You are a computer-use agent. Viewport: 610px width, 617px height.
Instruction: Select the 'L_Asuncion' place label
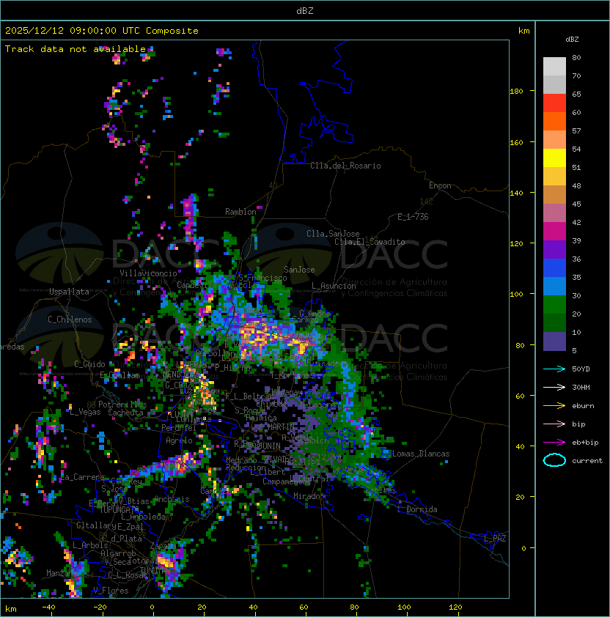(x=334, y=286)
